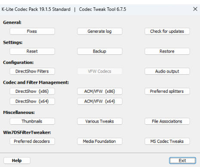This screenshot has width=200, height=167.
Task: Open Thumbnails settings
Action: [32, 121]
